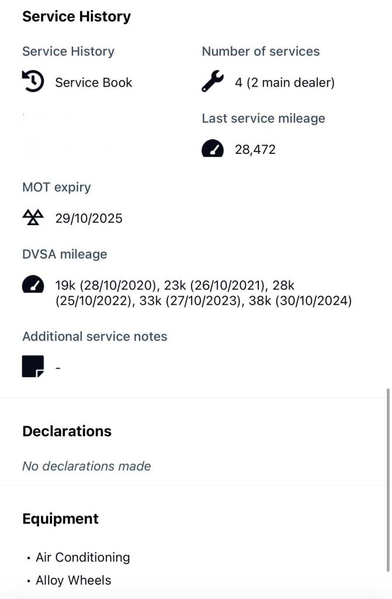Image resolution: width=392 pixels, height=599 pixels.
Task: Click the Declarations section heading
Action: point(67,431)
